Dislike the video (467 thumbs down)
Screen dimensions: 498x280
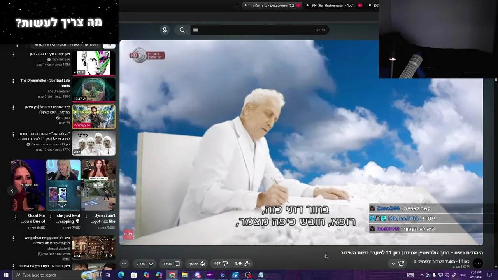click(221, 263)
